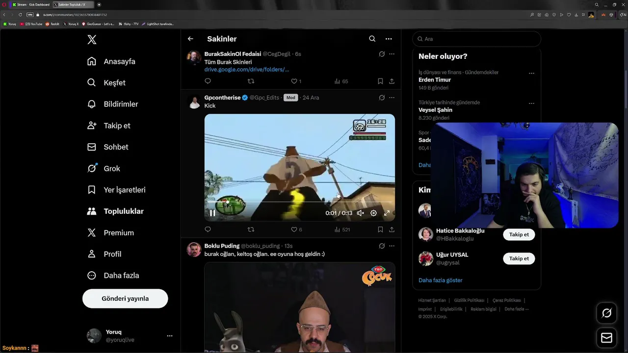View stats showing 65 on BurakSakinOl post
This screenshot has width=628, height=353.
(341, 81)
